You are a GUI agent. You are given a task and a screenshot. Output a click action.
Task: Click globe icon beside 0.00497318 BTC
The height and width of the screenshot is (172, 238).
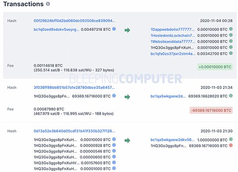click(114, 29)
